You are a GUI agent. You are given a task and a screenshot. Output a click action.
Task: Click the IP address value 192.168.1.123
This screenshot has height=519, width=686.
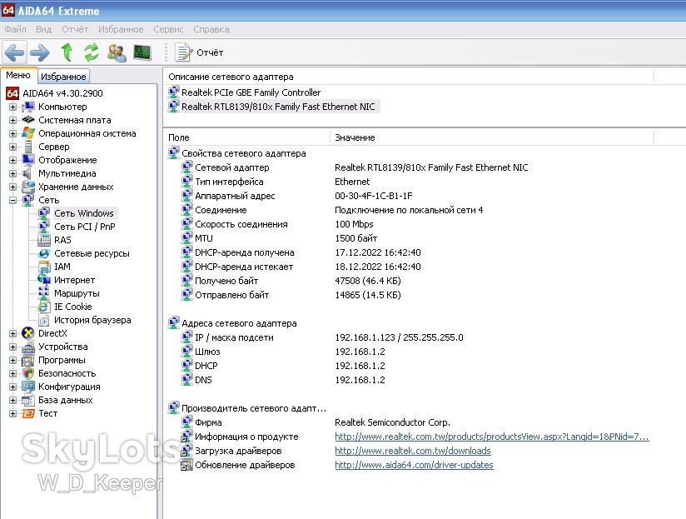pos(365,337)
